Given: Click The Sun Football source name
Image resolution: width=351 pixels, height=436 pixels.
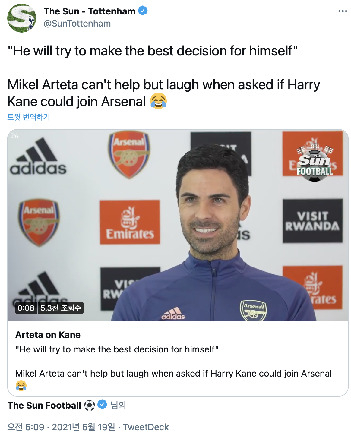Looking at the screenshot, I should pos(44,406).
